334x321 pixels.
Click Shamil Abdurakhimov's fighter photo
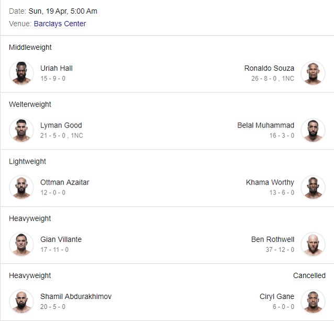pos(21,302)
